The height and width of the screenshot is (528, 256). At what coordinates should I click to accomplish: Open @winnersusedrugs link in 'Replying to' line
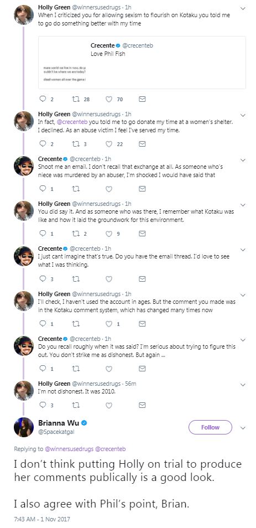point(69,449)
